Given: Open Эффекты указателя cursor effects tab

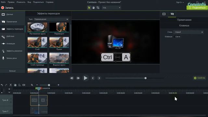Looking at the screenshot, I should (x=12, y=51).
